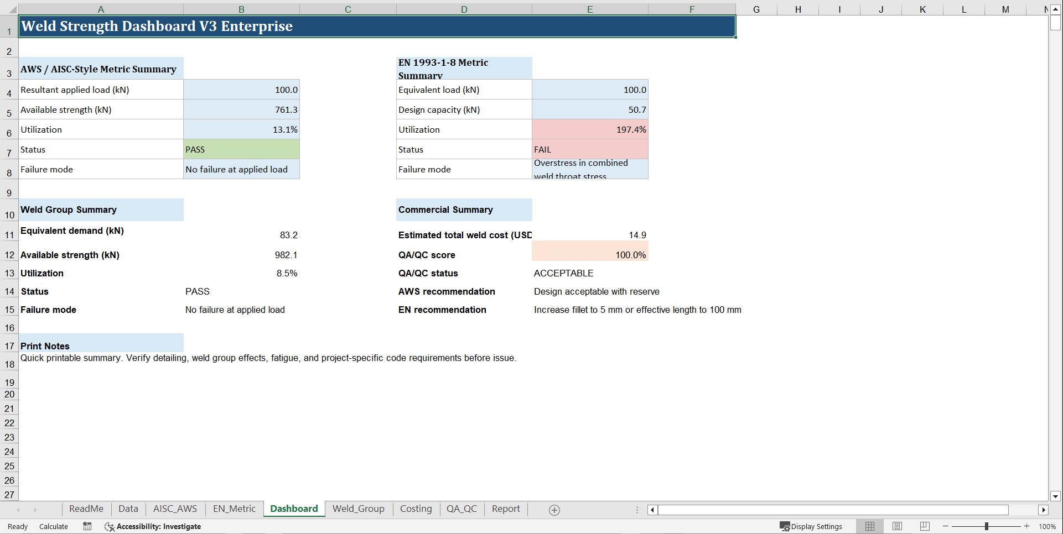
Task: Switch to Normal view in status bar
Action: tap(869, 526)
